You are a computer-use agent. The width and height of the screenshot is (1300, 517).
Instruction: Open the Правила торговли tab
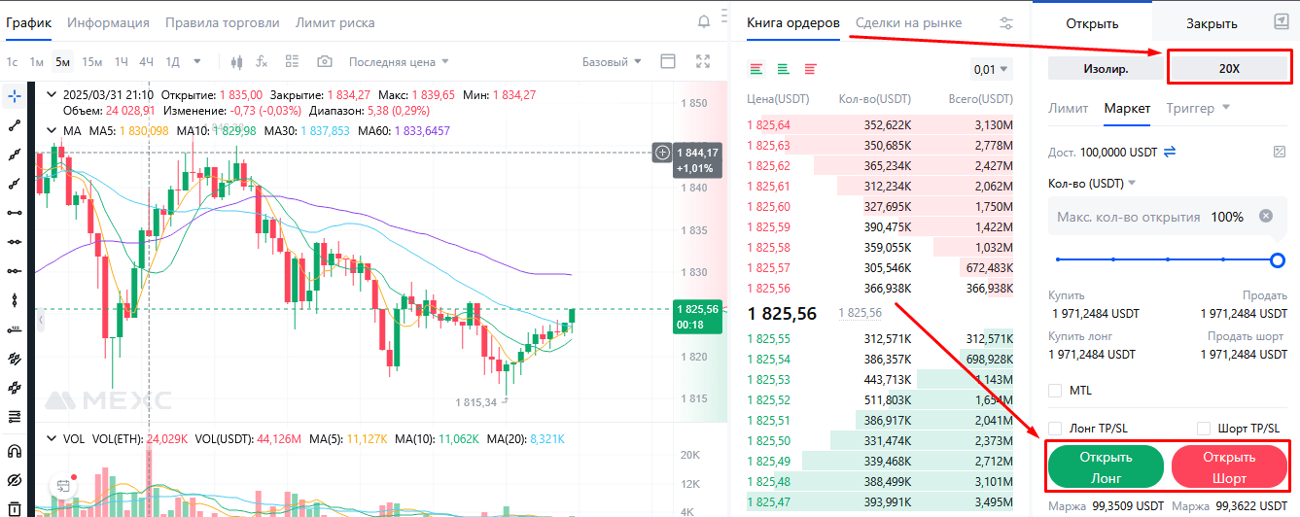pyautogui.click(x=223, y=22)
